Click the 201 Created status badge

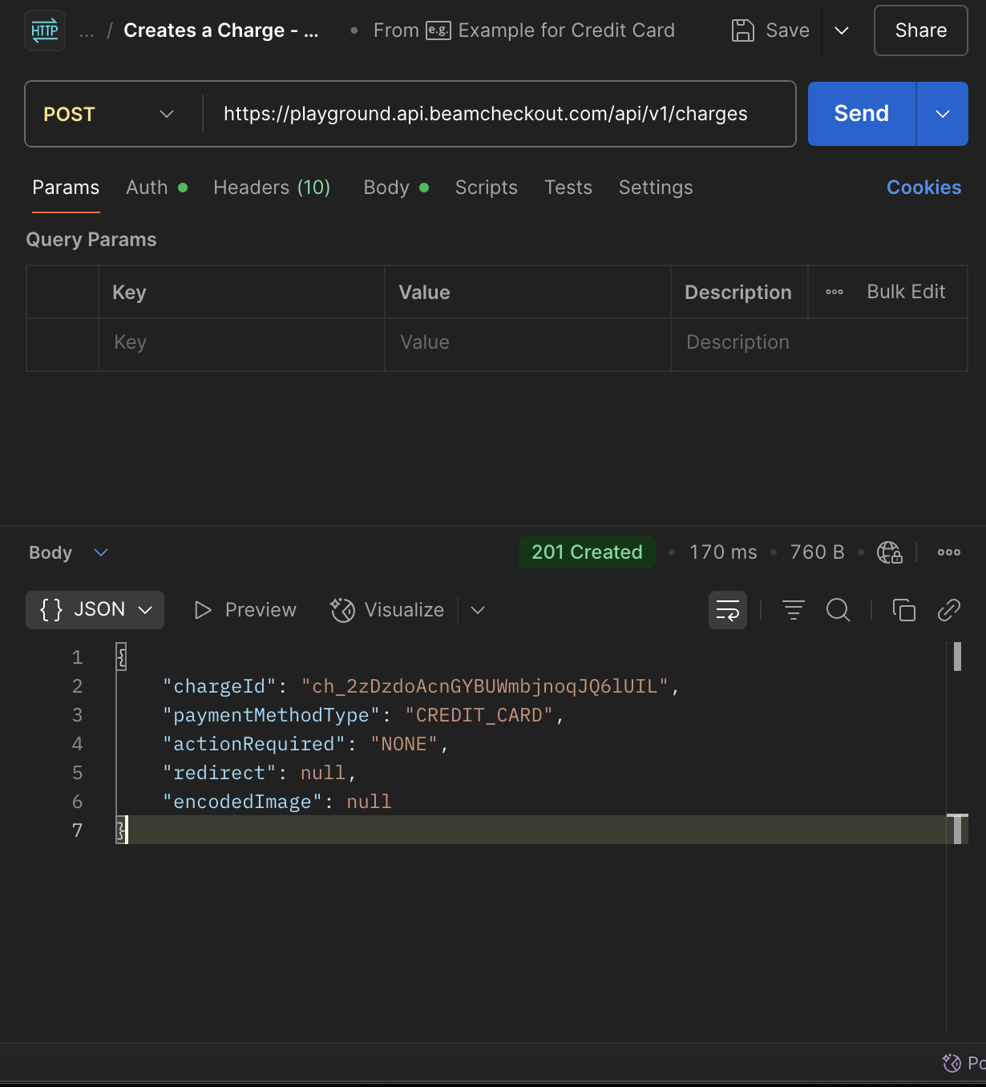coord(587,552)
